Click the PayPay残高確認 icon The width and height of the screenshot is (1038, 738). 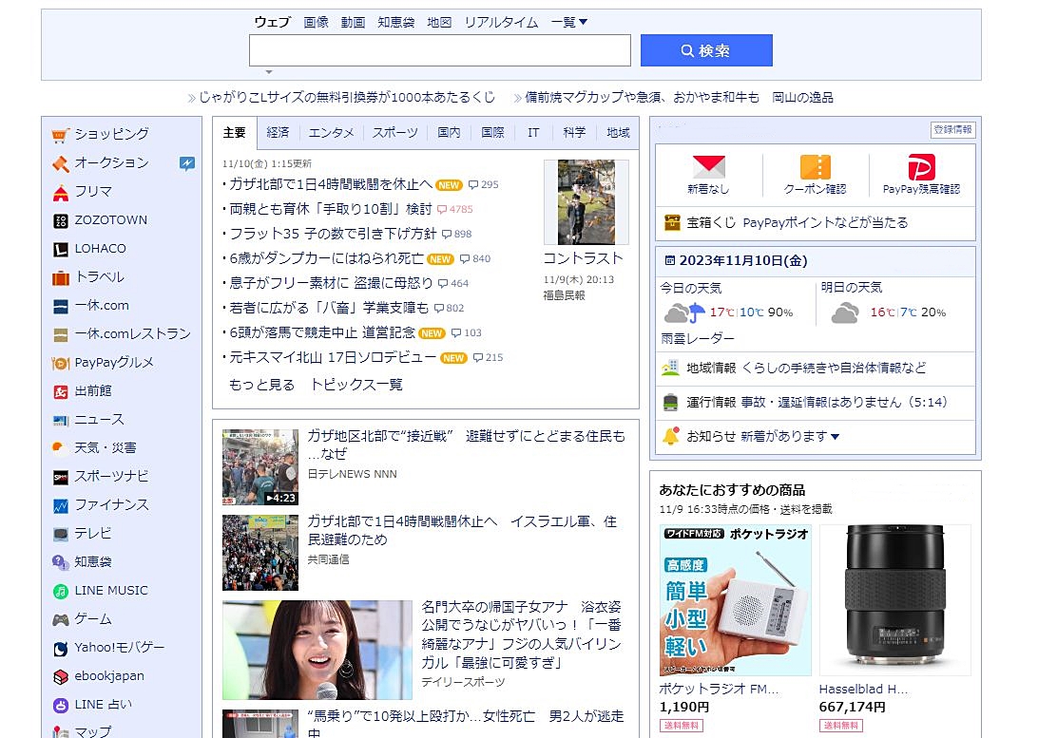point(921,167)
